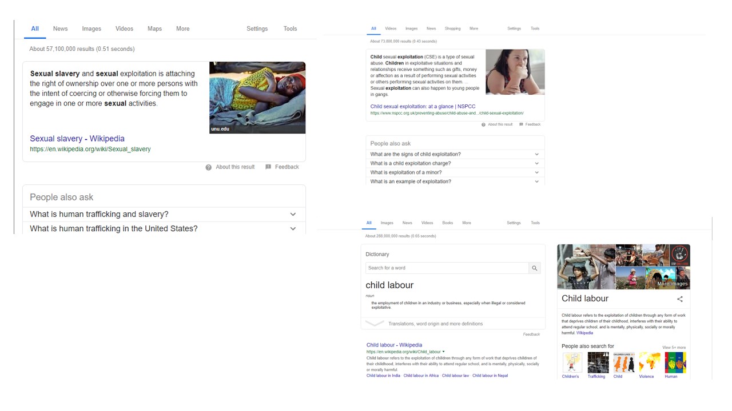Screen dimensions: 732x411
Task: Open Child sexual exploitation NSPCC link
Action: pyautogui.click(x=423, y=107)
